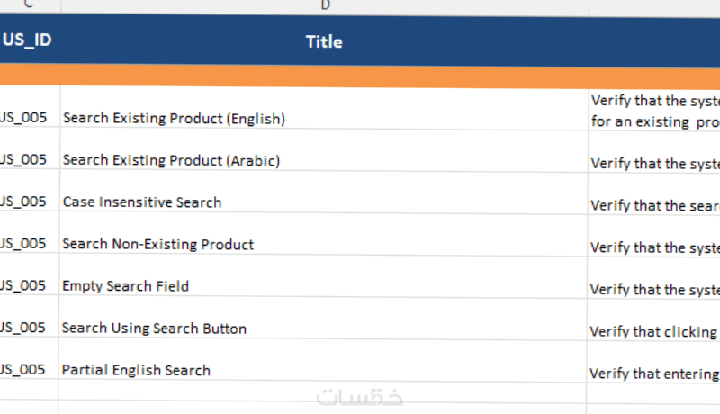Image resolution: width=720 pixels, height=414 pixels.
Task: Select the column D header
Action: (x=325, y=5)
